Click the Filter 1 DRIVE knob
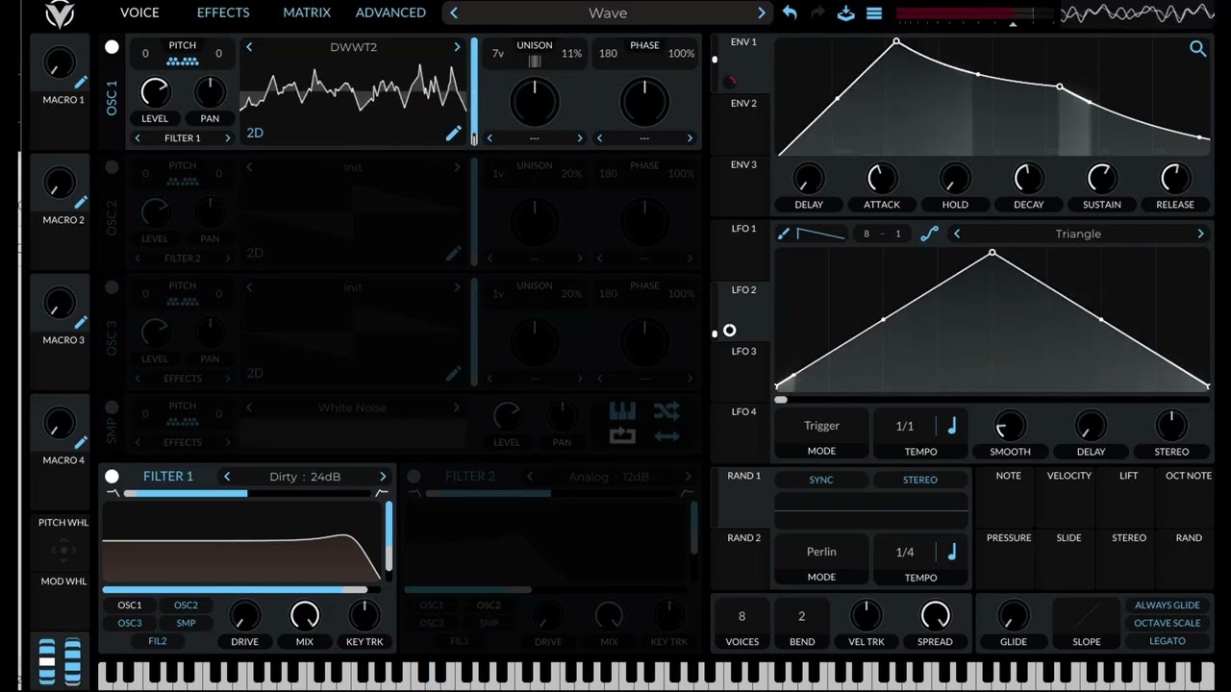 click(244, 616)
